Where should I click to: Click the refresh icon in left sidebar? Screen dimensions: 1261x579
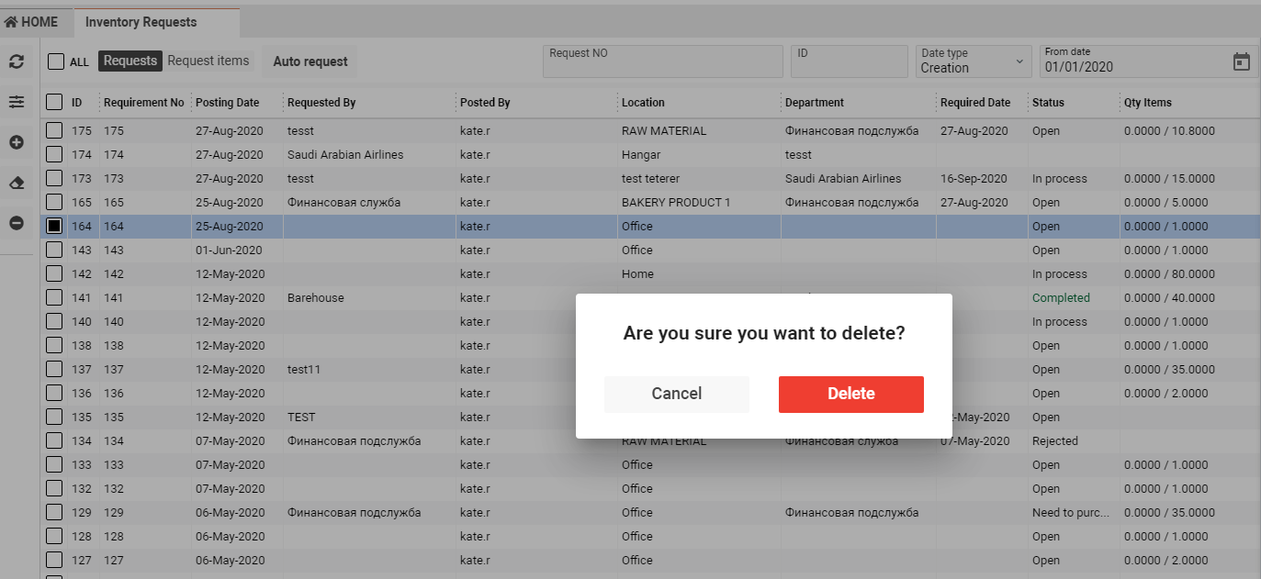(x=17, y=61)
